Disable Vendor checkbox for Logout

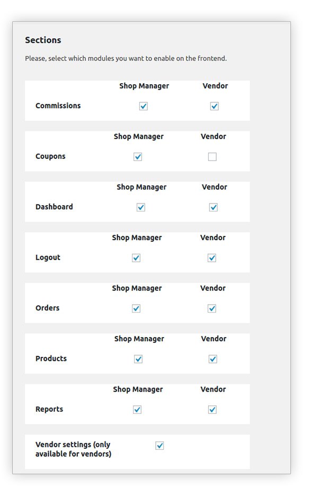coord(213,258)
